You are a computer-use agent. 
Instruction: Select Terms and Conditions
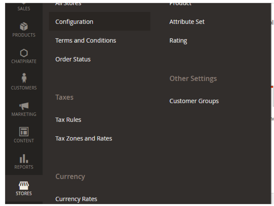click(x=85, y=40)
